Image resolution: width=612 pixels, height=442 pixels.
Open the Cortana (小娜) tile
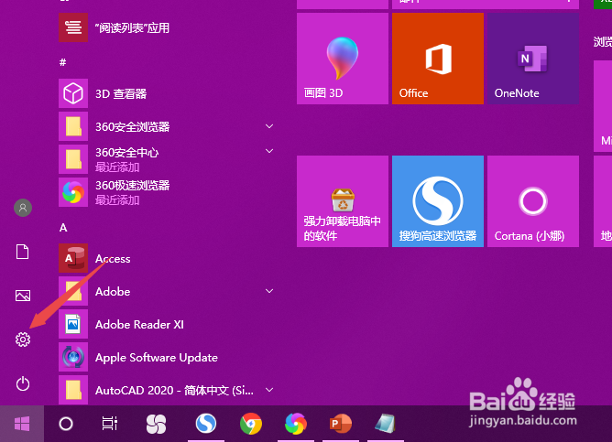533,201
